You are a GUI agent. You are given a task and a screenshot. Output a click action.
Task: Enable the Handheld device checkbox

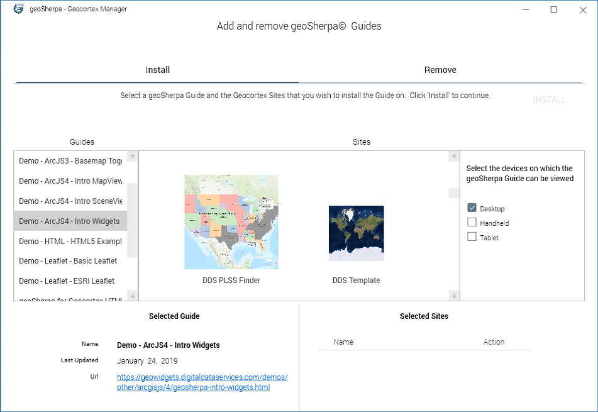(x=472, y=222)
